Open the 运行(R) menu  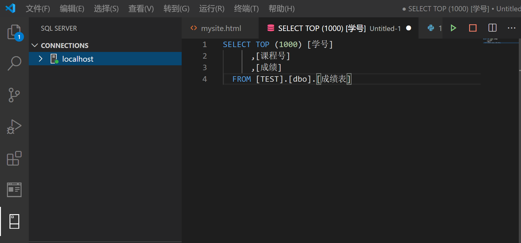pyautogui.click(x=212, y=9)
